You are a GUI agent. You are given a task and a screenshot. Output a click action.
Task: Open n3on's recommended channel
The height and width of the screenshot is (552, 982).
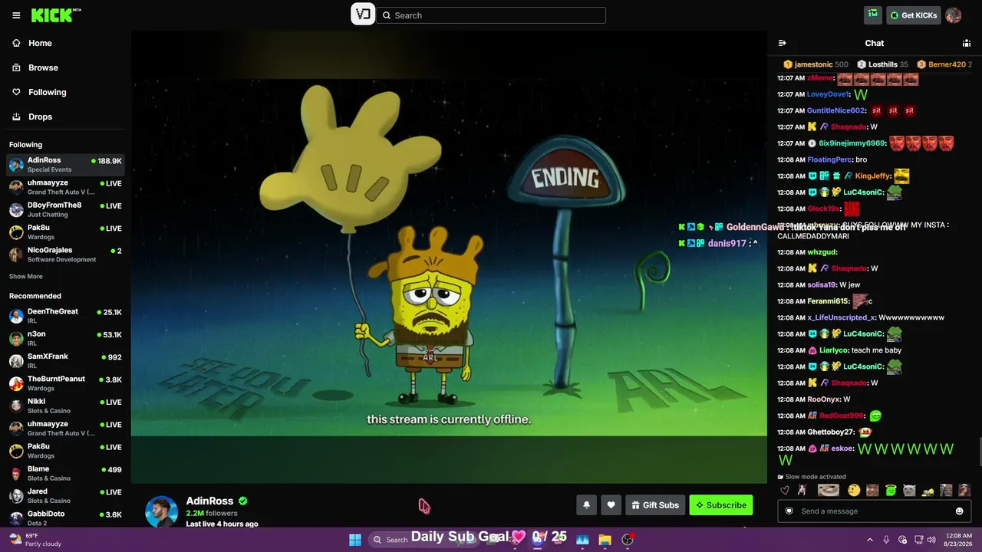coord(65,338)
